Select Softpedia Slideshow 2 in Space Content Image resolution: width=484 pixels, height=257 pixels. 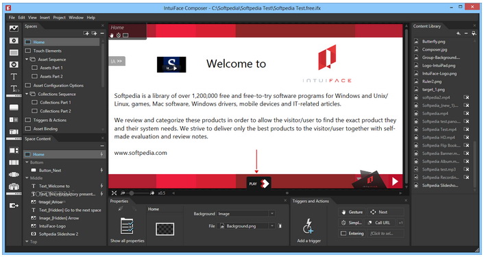click(59, 234)
